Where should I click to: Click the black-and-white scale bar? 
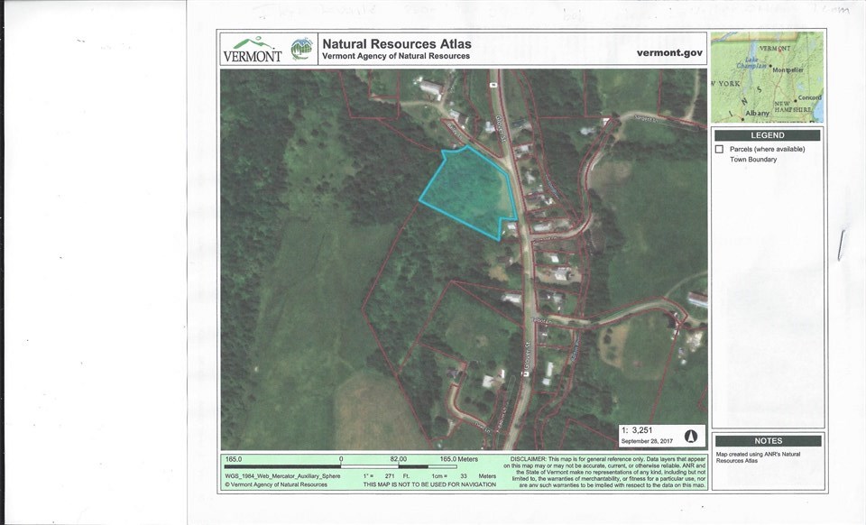(340, 466)
